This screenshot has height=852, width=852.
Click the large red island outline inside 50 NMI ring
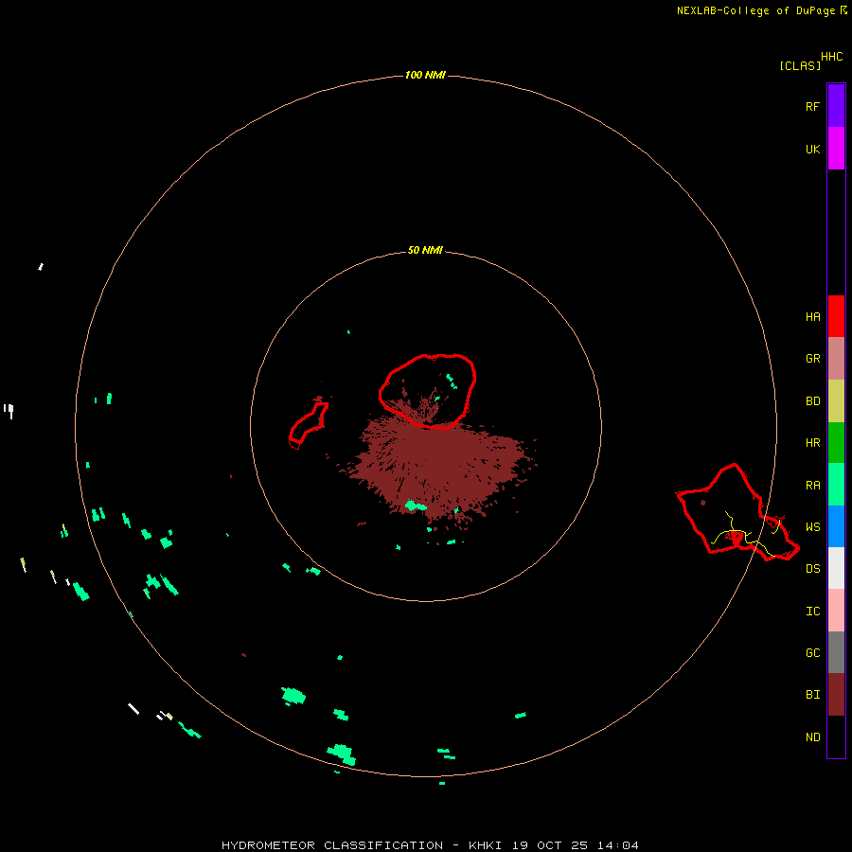point(428,391)
